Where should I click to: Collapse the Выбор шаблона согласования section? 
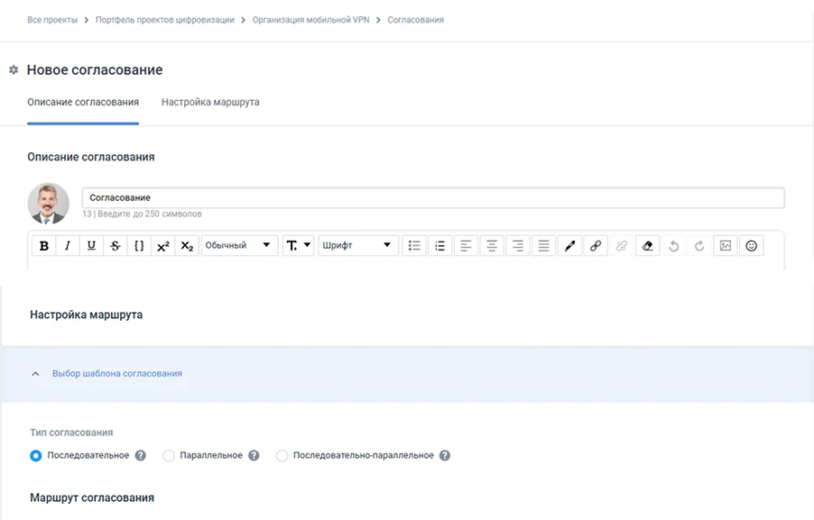35,373
